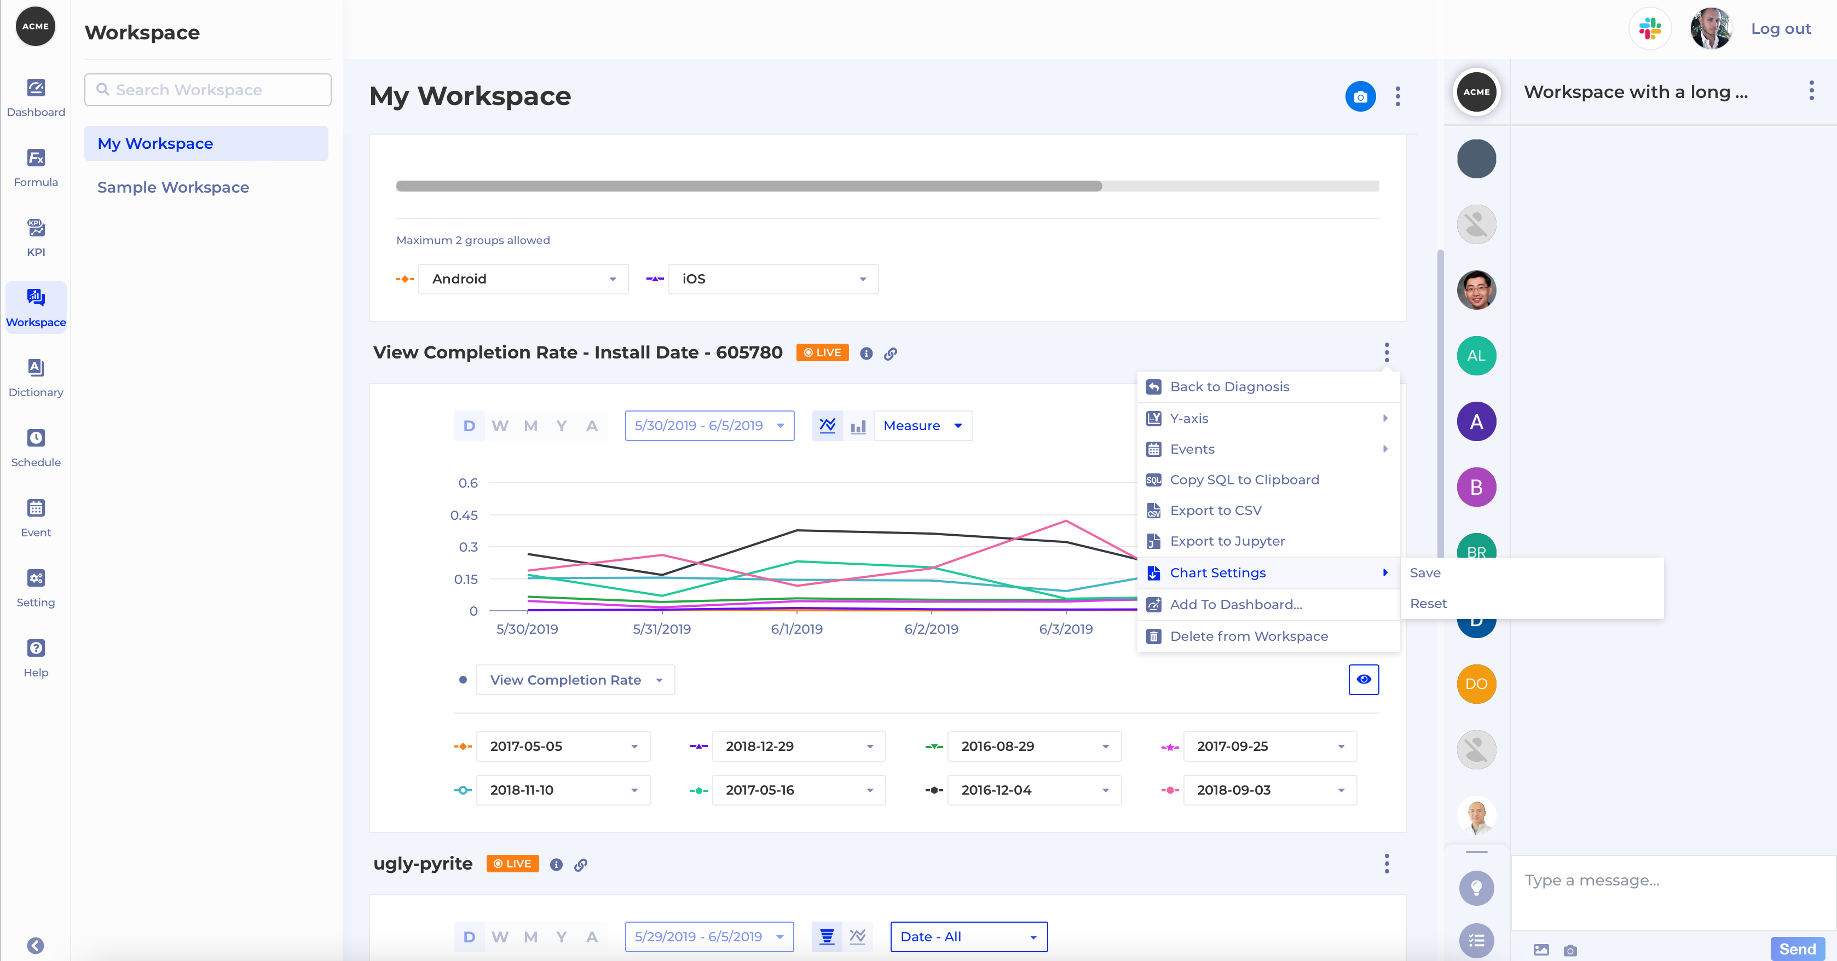Click the lightbulb icon in chat panel
This screenshot has width=1837, height=961.
pos(1476,888)
